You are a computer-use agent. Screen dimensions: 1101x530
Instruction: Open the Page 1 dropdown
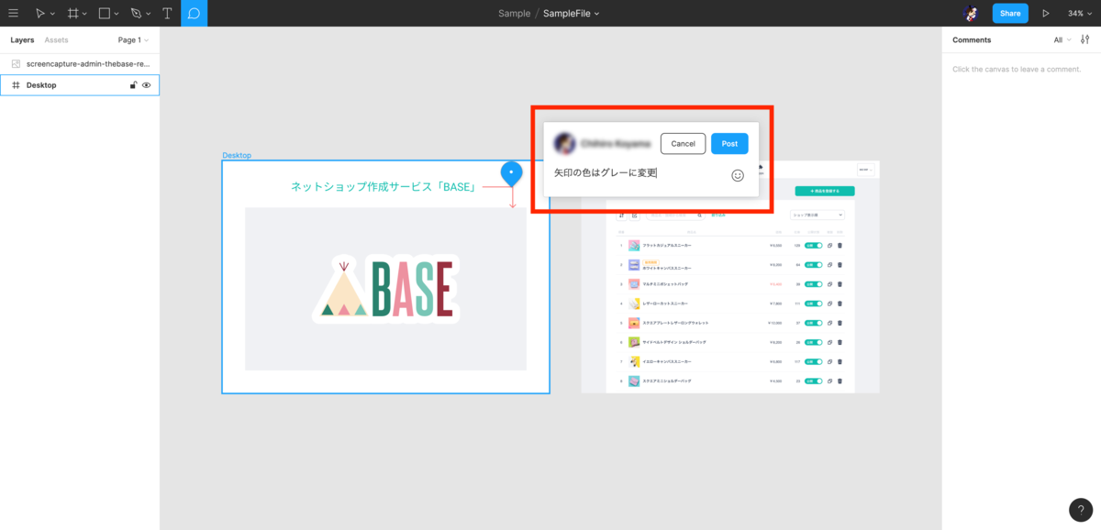coord(133,40)
